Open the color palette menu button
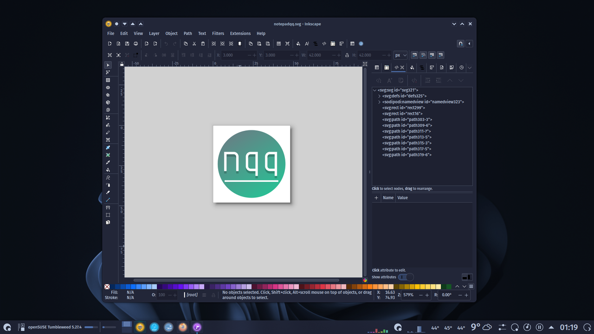 (471, 287)
